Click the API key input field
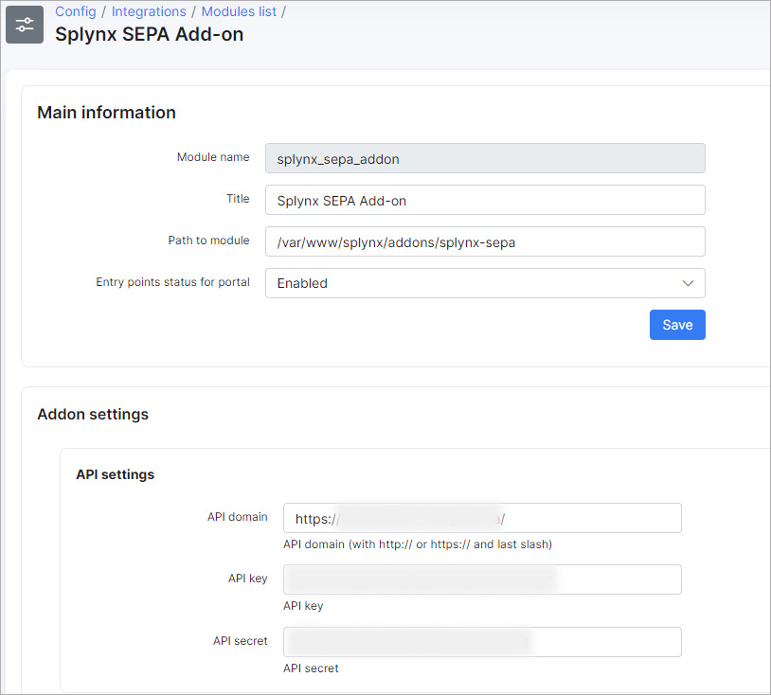 point(482,579)
